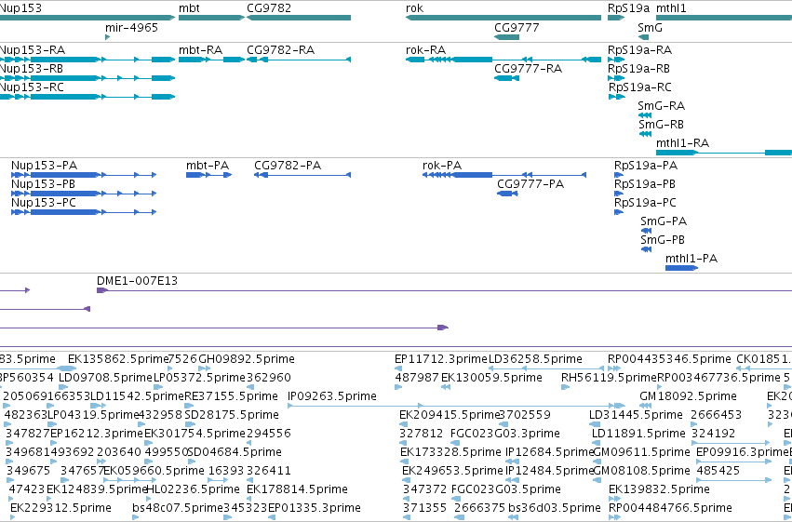Select the SD28175.5prime EST label
Viewport: 792px width, 522px height.
point(232,415)
